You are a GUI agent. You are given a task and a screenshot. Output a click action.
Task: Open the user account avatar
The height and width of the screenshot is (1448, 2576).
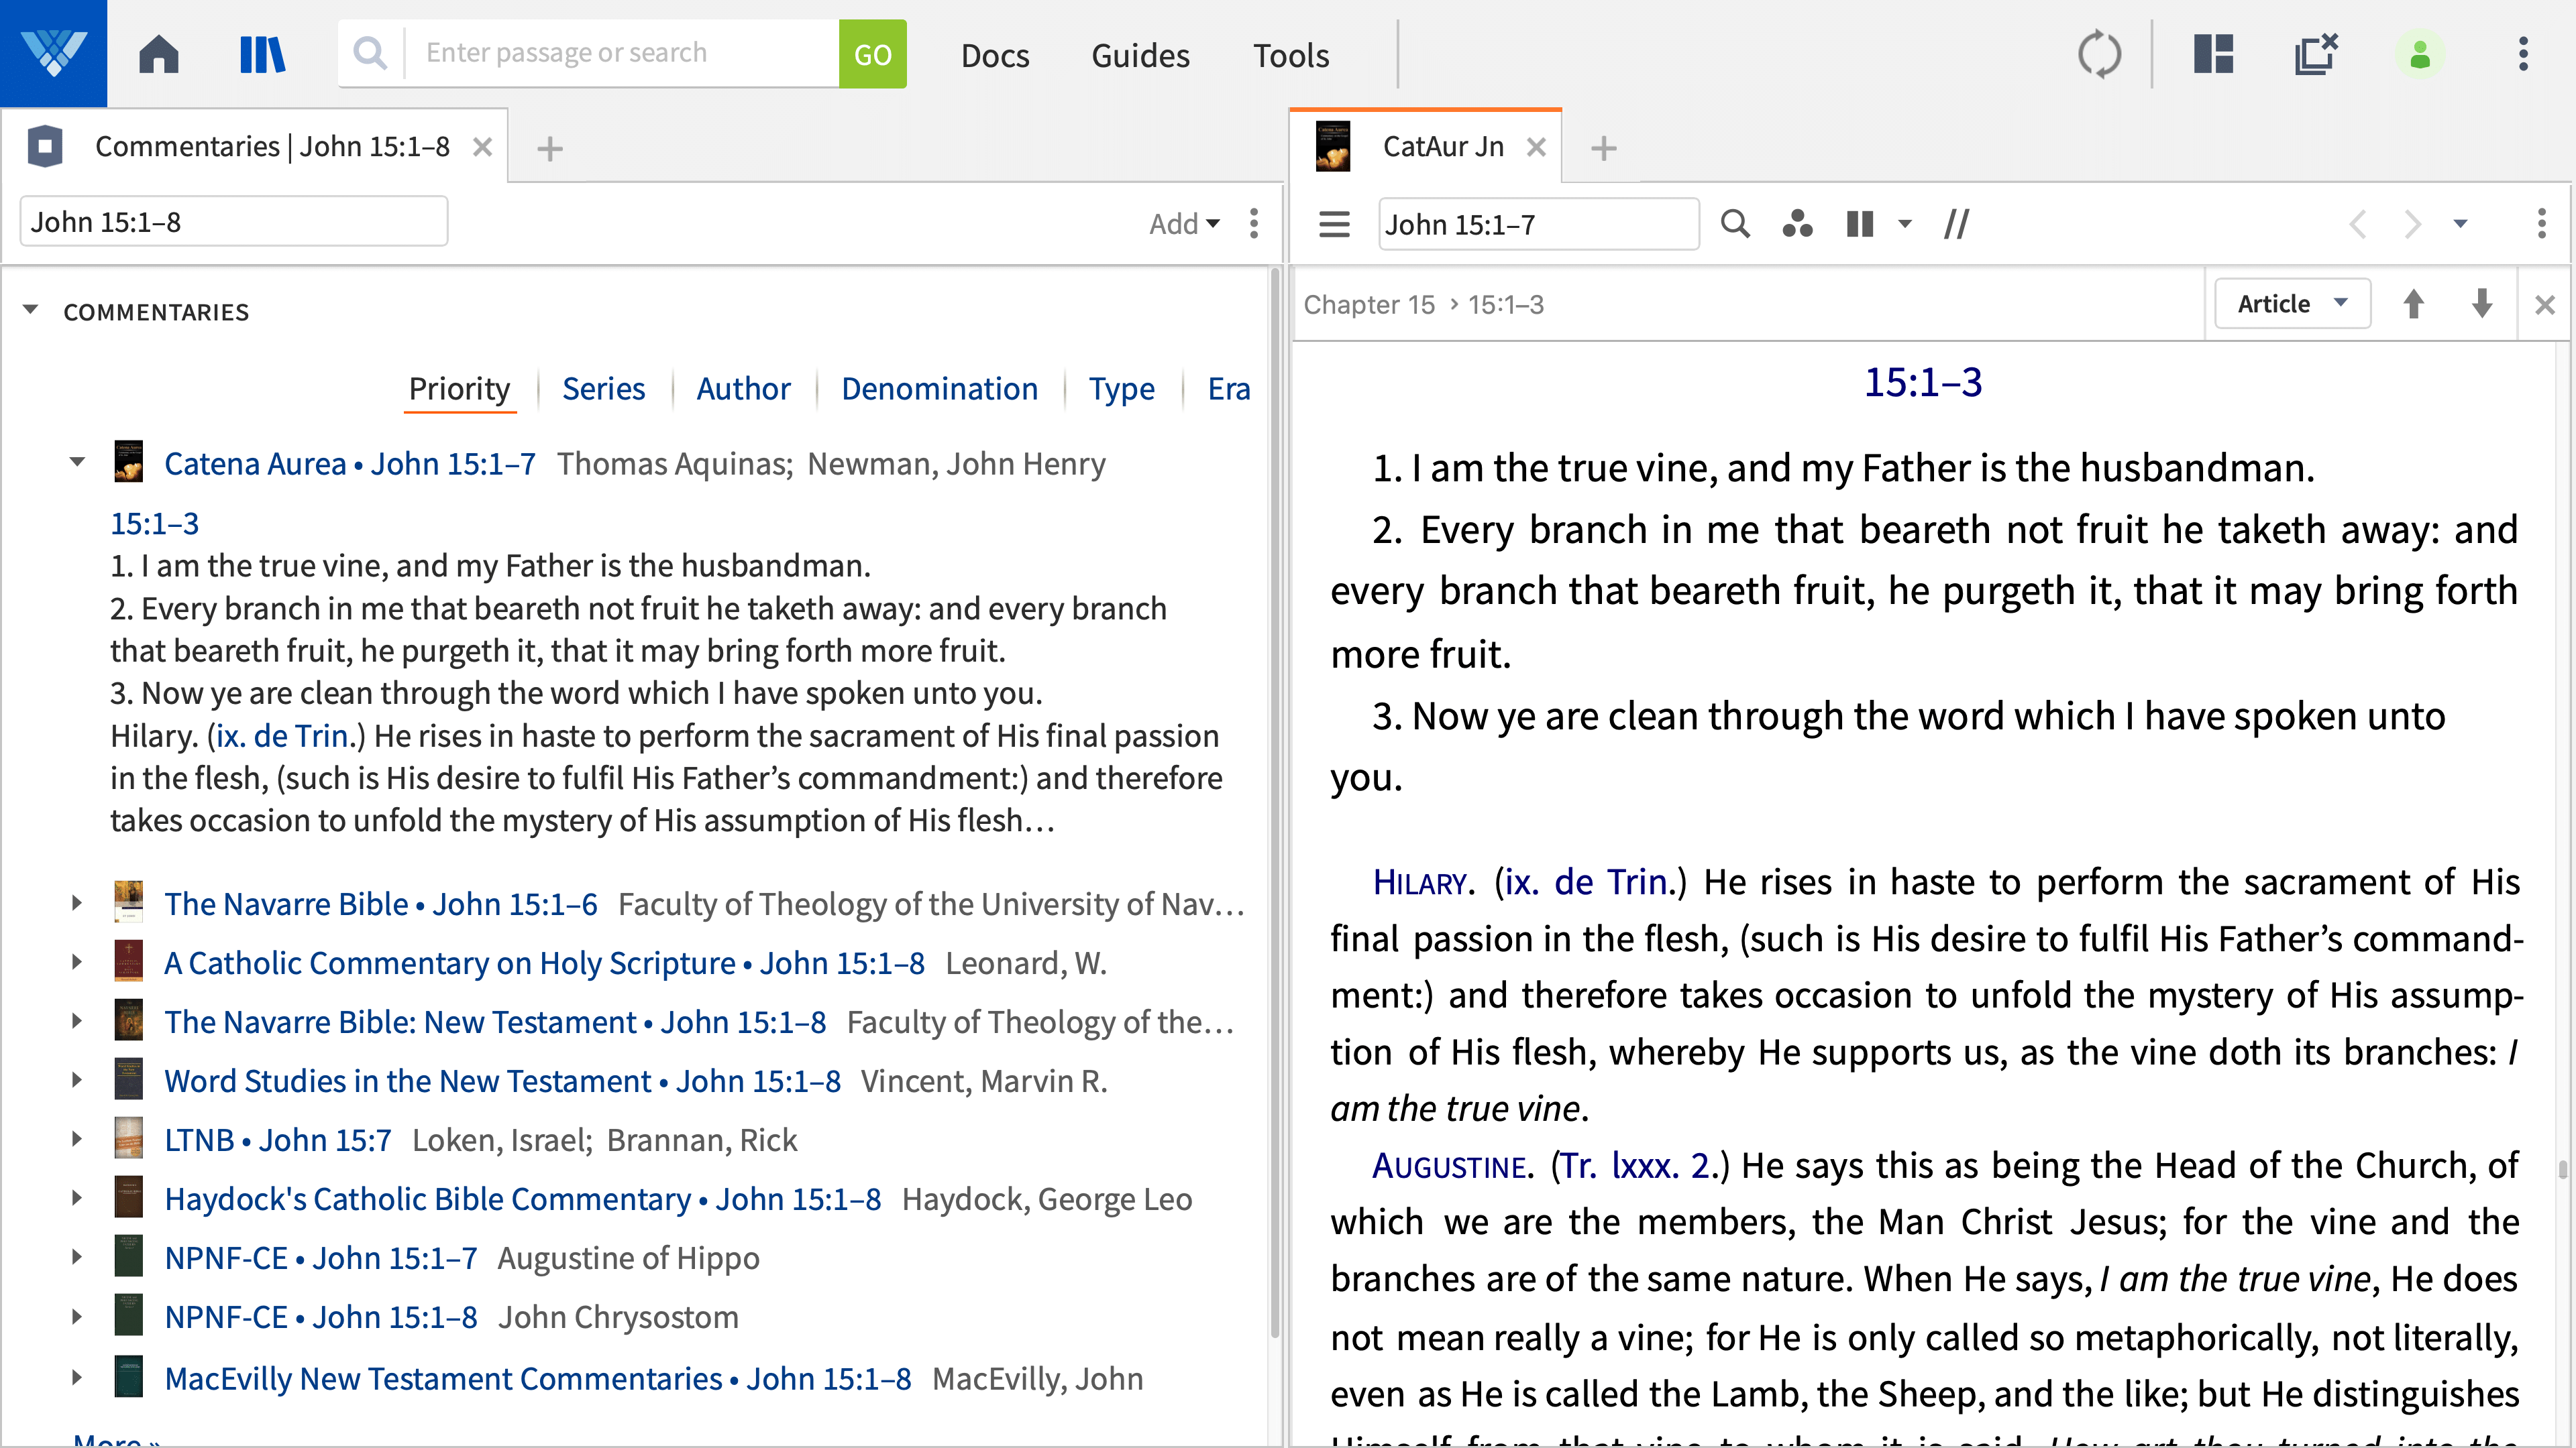click(x=2419, y=54)
